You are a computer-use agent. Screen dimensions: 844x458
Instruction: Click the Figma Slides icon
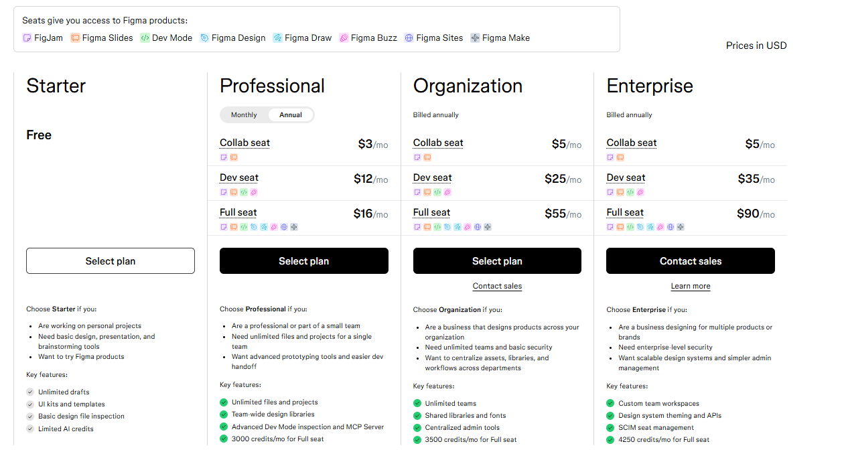coord(75,38)
